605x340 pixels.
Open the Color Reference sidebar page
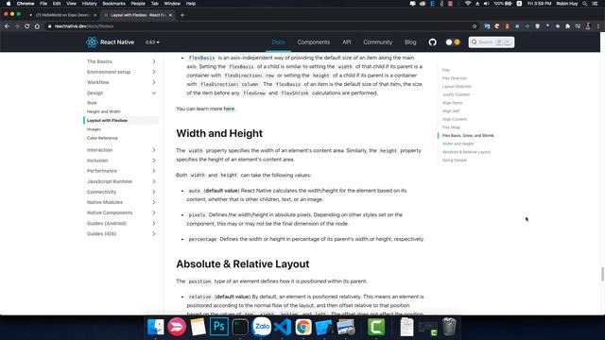point(102,138)
